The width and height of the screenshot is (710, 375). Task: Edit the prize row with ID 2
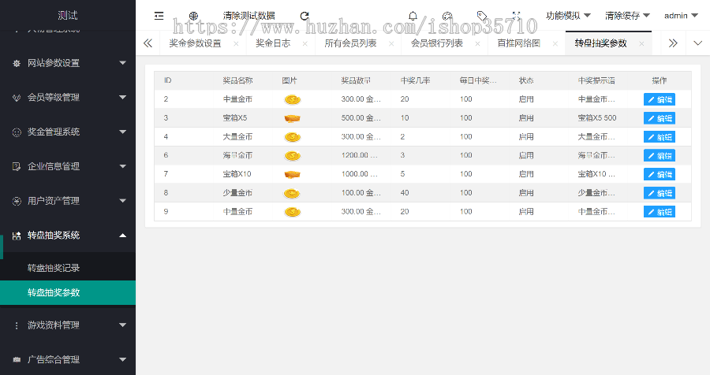(660, 99)
